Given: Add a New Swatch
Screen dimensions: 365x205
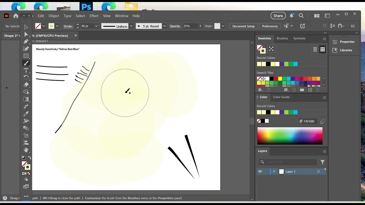Looking at the screenshot, I should pyautogui.click(x=310, y=90).
